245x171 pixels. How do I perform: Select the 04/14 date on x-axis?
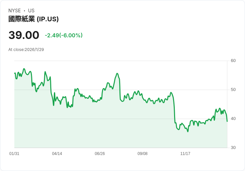(57, 154)
